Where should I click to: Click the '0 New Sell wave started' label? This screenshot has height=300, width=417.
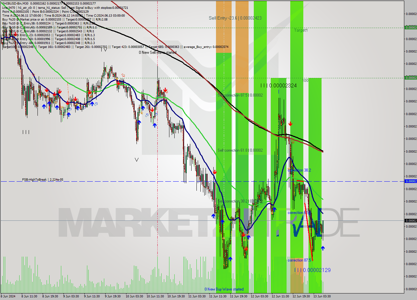point(158,52)
